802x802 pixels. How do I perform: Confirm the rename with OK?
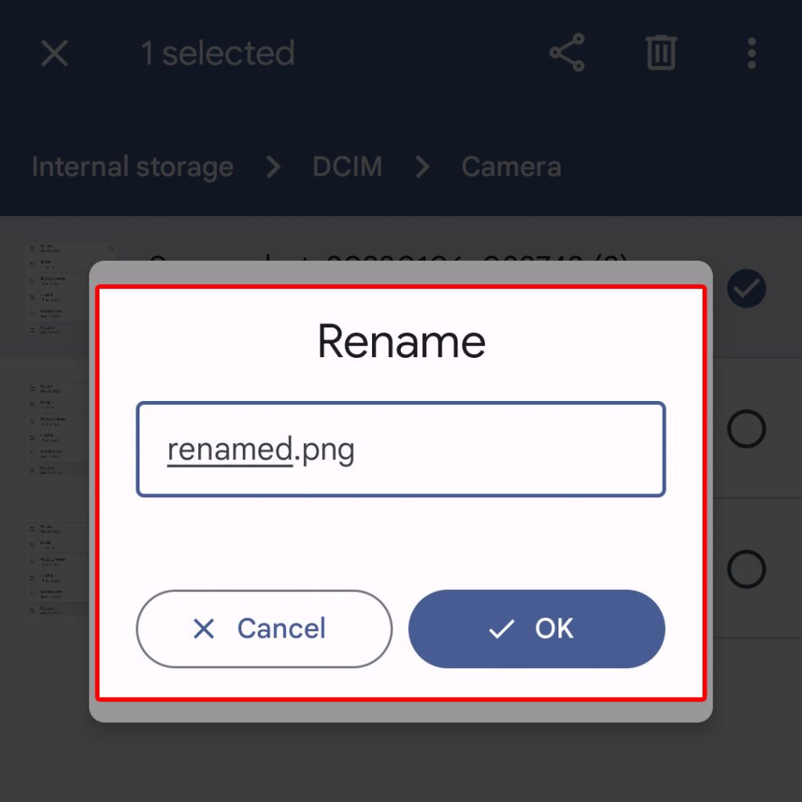click(536, 628)
